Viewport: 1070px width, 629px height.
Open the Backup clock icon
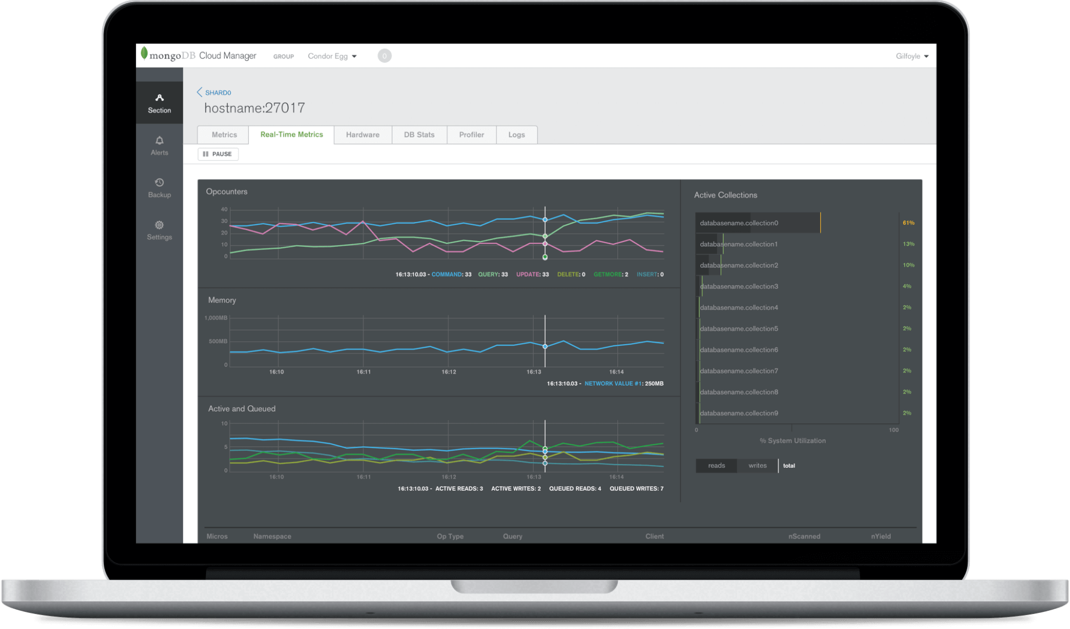tap(159, 183)
